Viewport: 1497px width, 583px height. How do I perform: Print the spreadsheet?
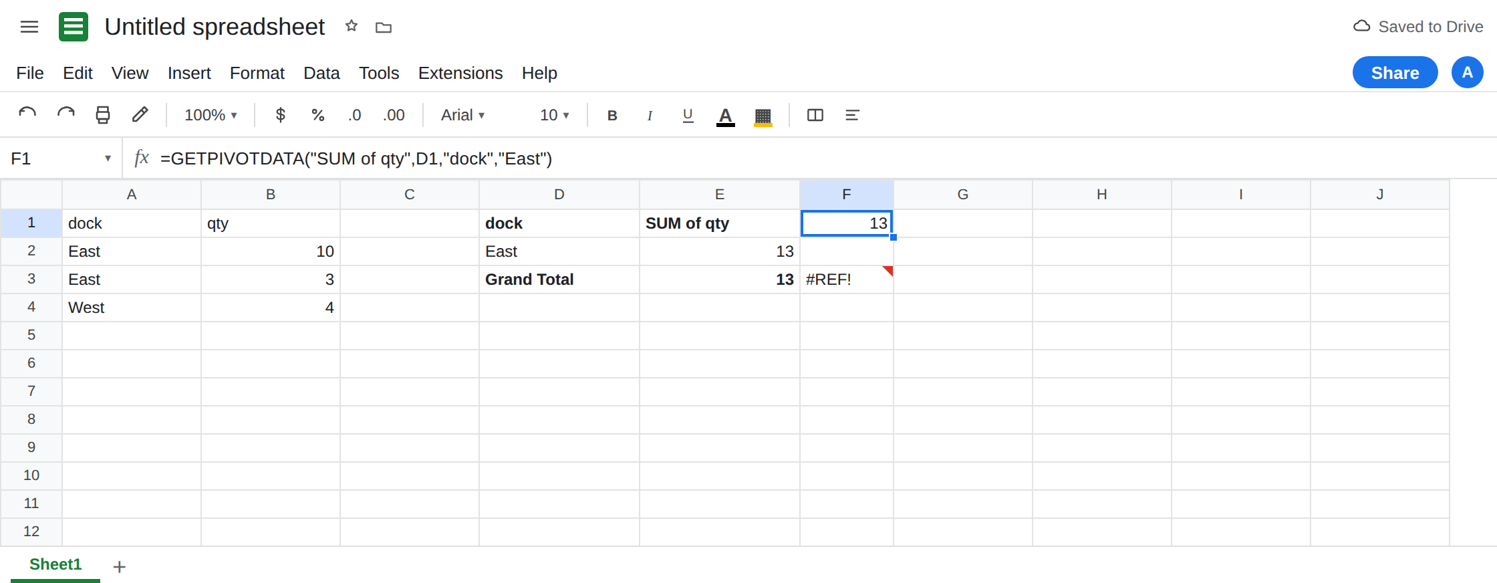103,115
